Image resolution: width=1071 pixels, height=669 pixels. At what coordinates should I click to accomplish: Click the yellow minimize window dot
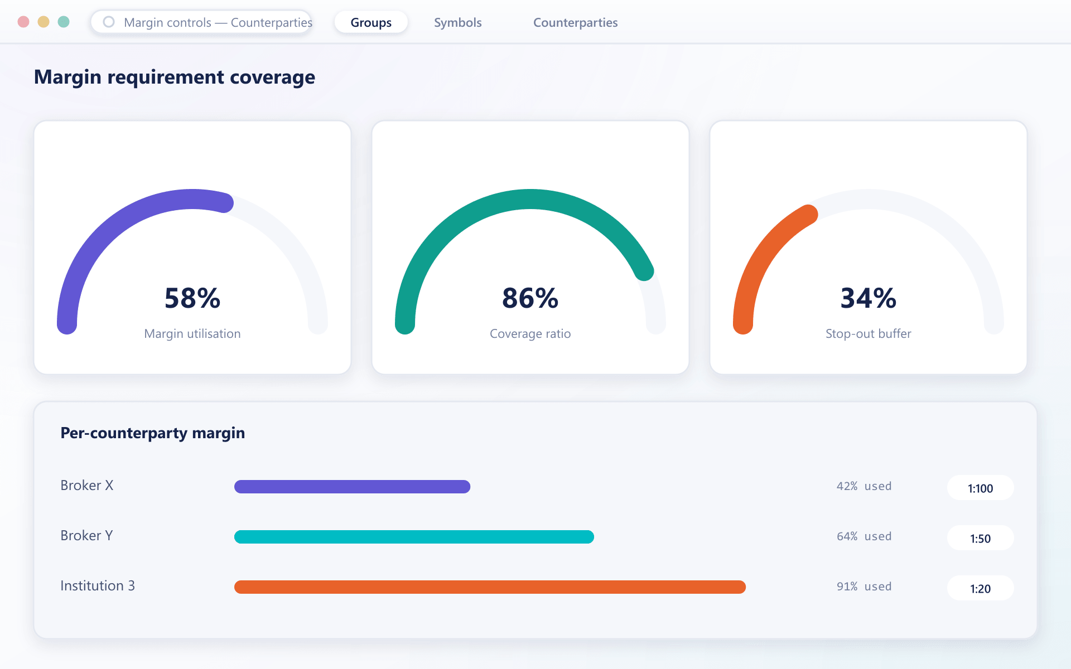(x=44, y=22)
